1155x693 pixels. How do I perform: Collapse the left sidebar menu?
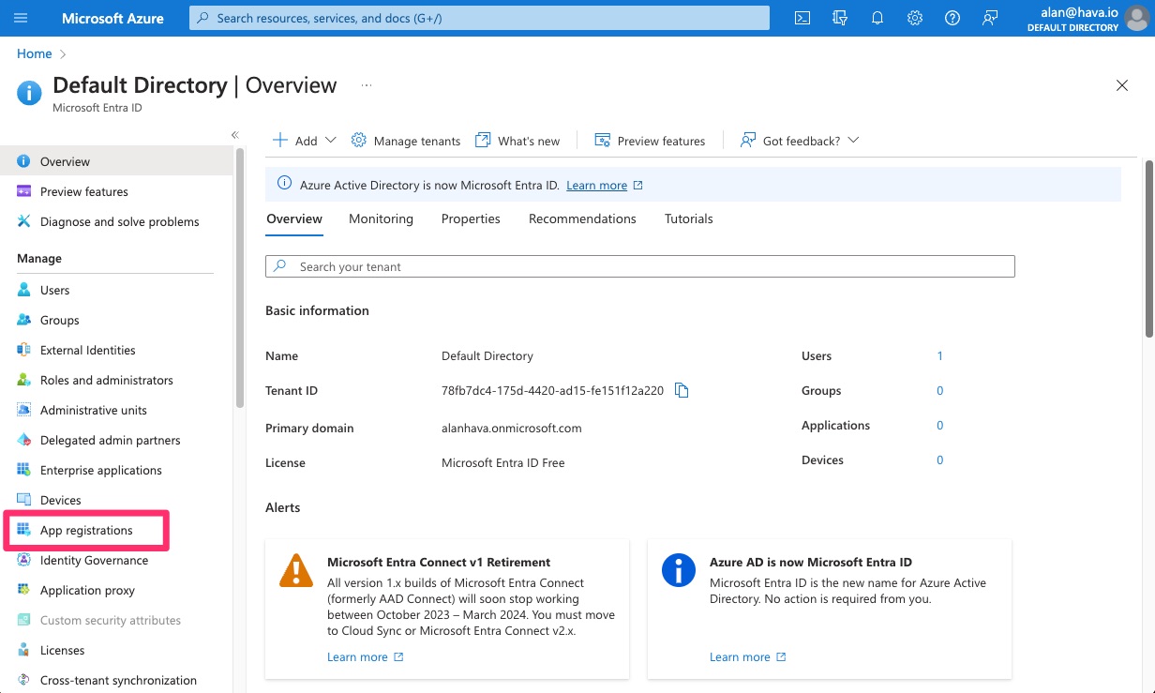click(x=235, y=135)
